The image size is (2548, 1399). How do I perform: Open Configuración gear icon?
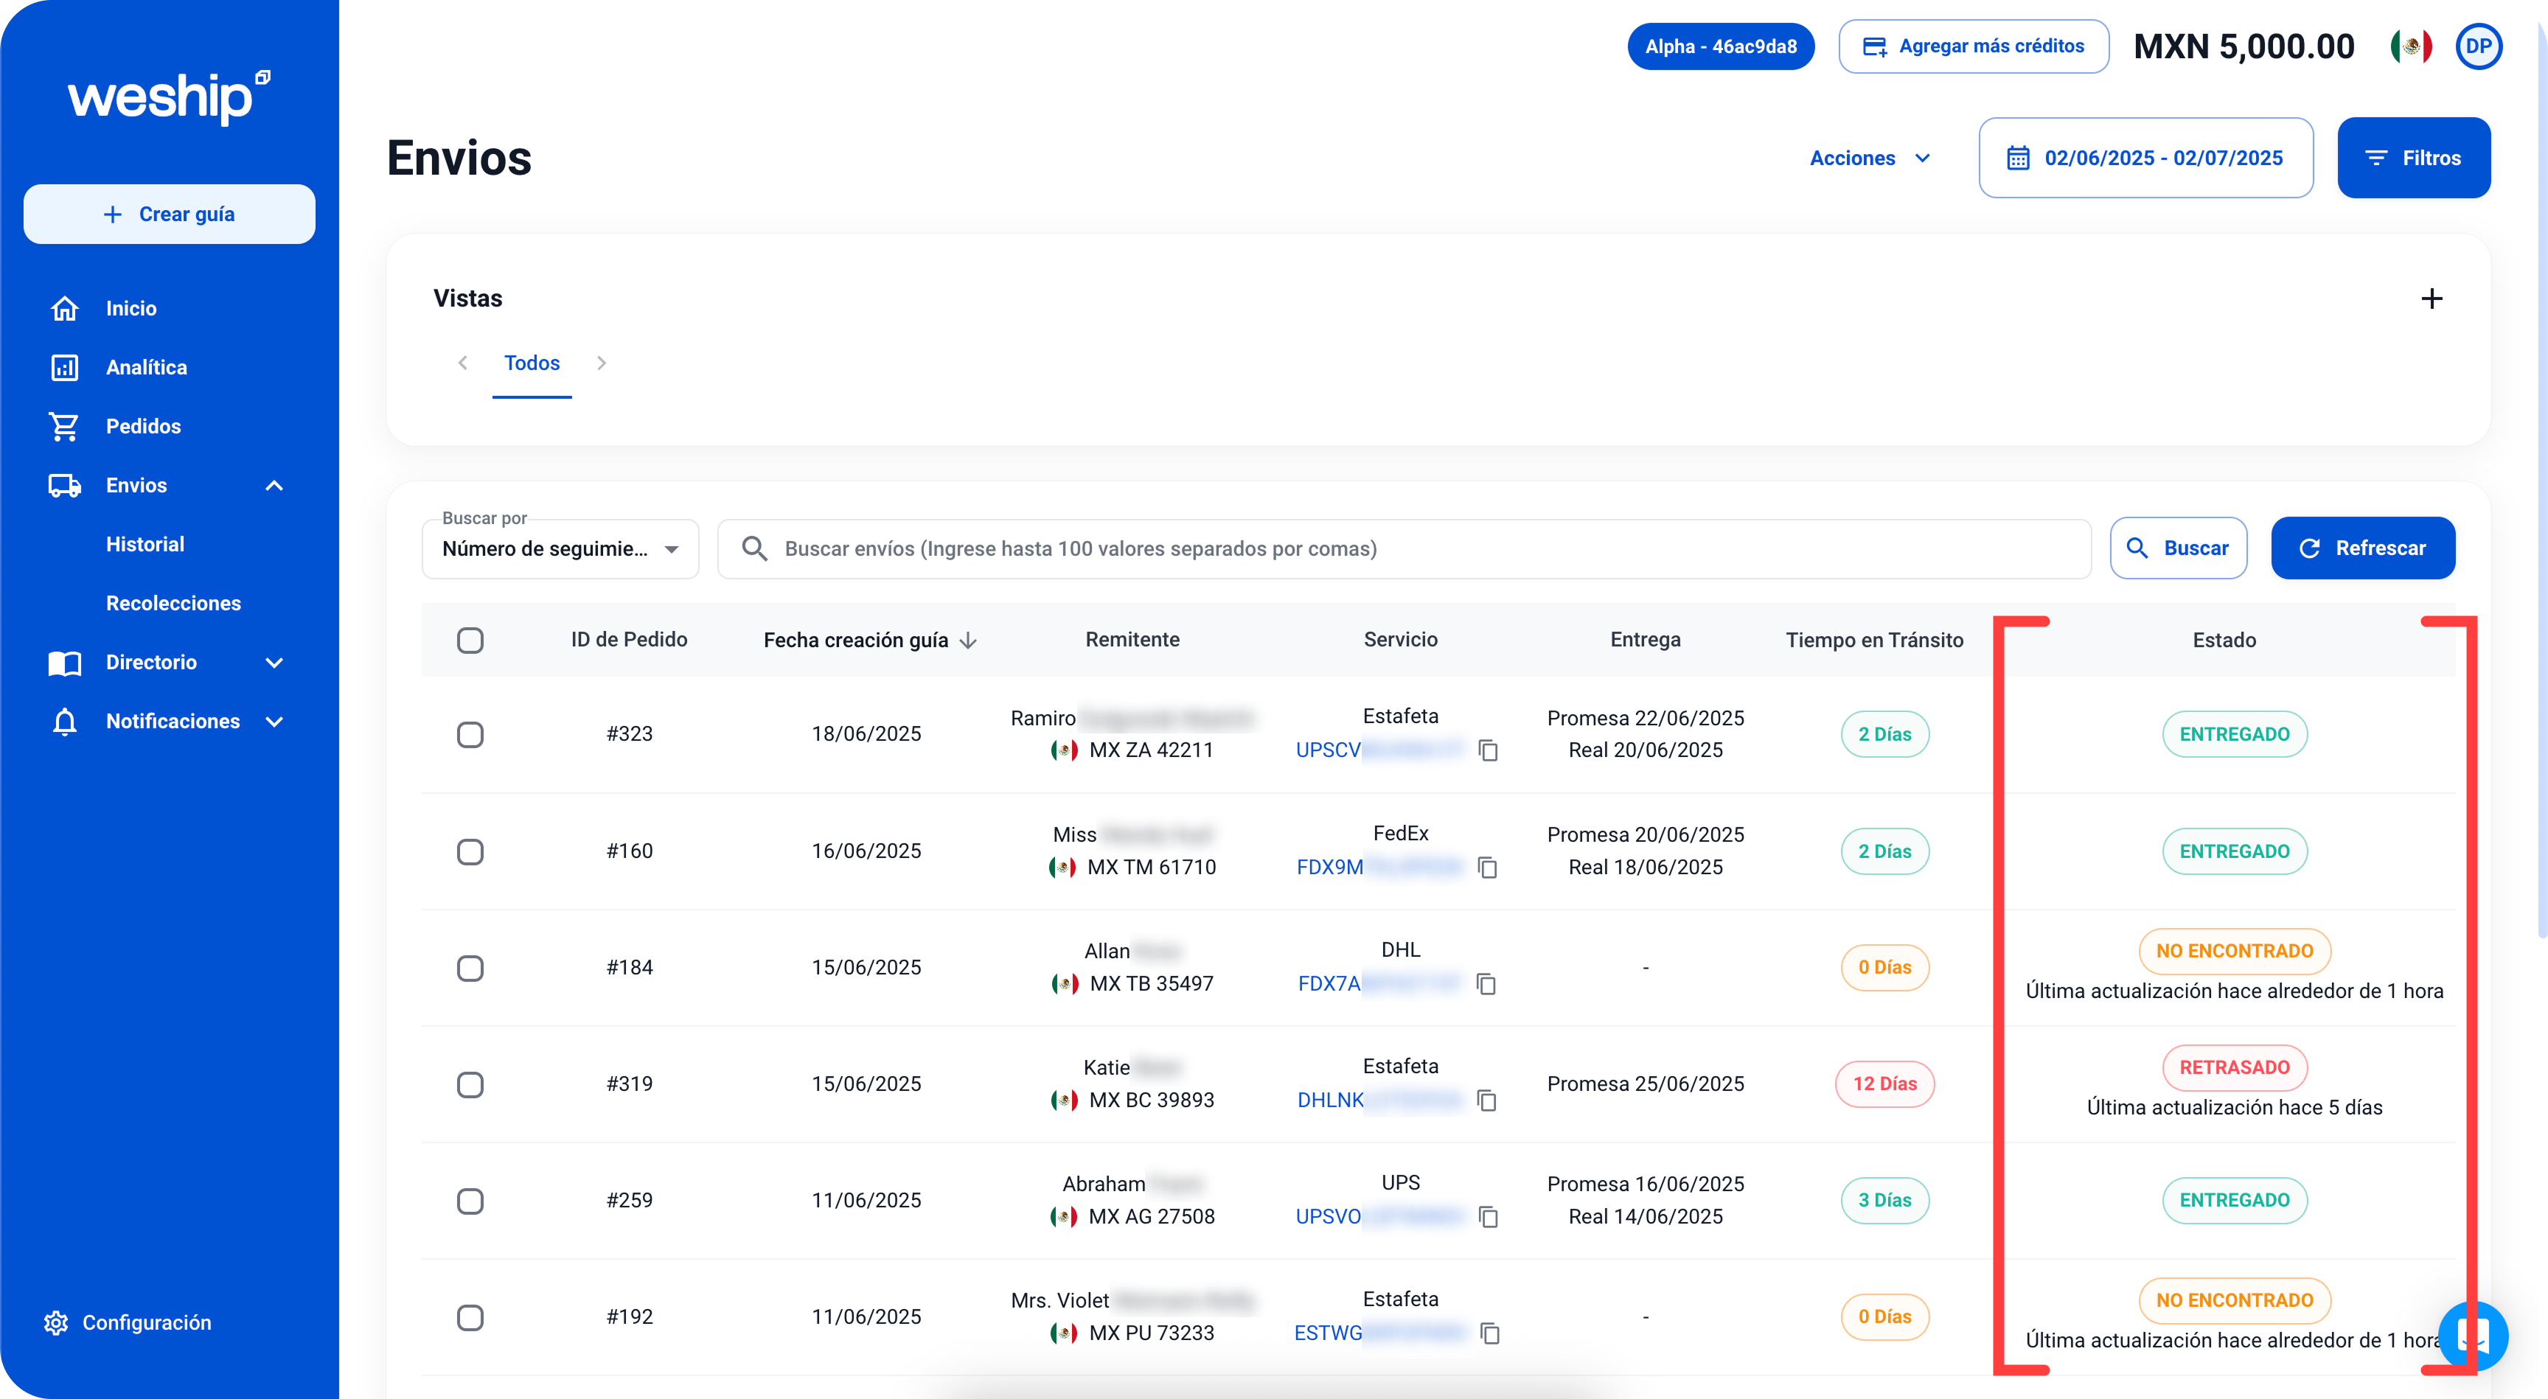[56, 1323]
